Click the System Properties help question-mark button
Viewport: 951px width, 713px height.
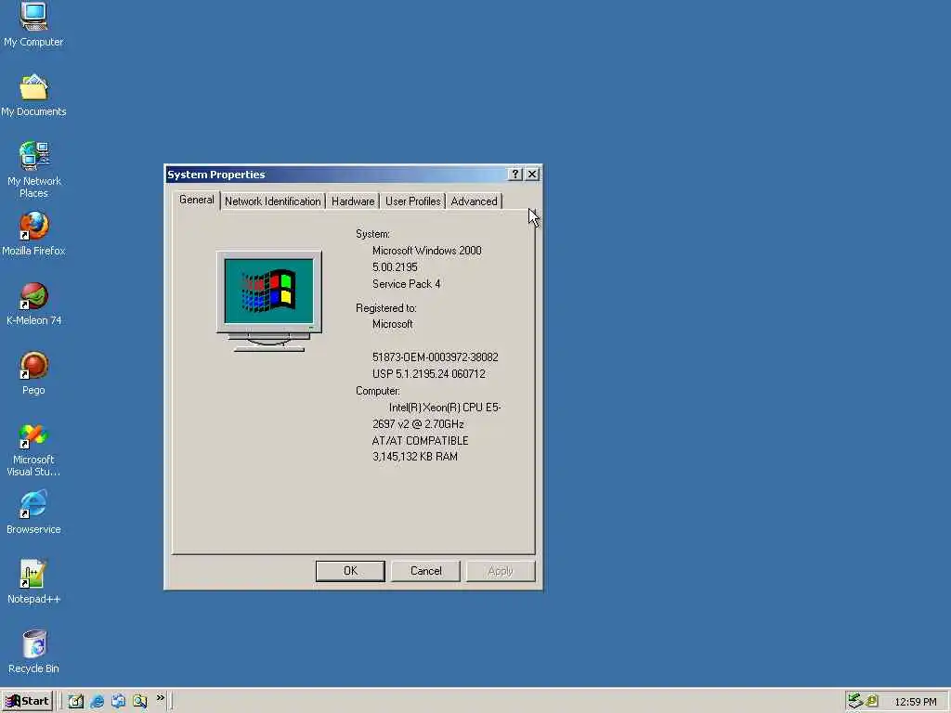(515, 174)
